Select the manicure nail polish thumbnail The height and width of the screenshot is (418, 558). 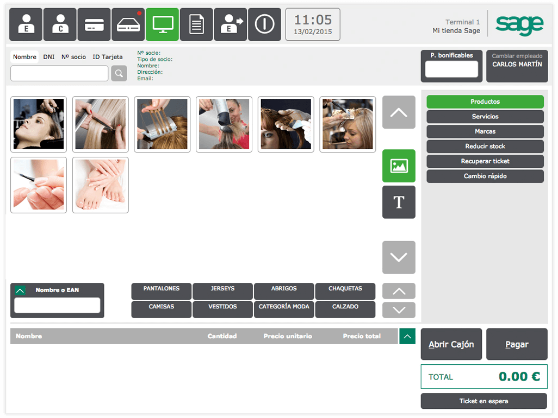tap(39, 185)
